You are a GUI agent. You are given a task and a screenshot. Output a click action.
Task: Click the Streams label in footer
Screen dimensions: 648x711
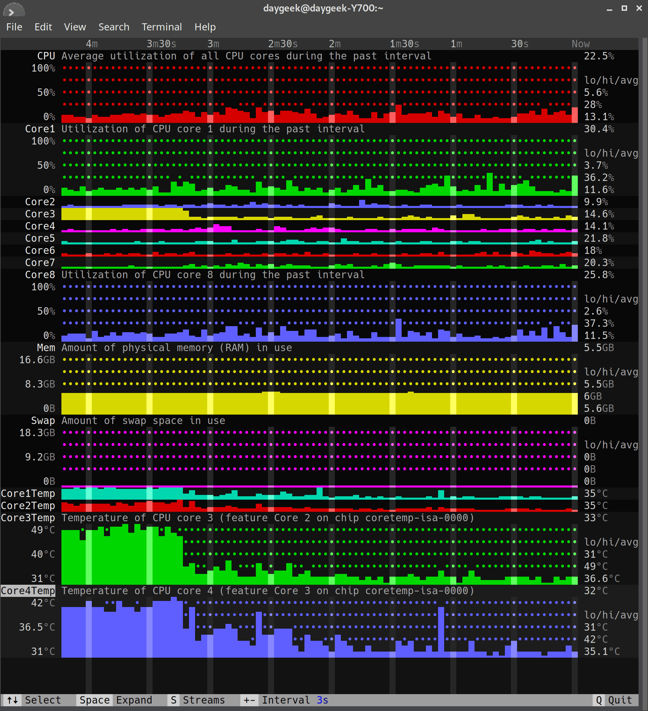coord(204,700)
